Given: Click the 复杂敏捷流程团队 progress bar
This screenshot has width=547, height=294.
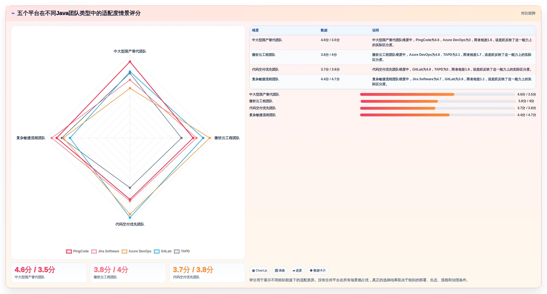Looking at the screenshot, I should point(437,115).
